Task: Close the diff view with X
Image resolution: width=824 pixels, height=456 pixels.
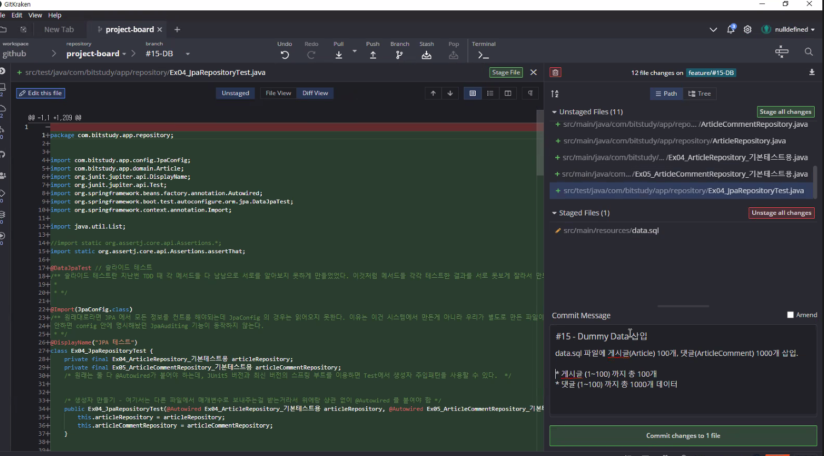Action: 533,72
